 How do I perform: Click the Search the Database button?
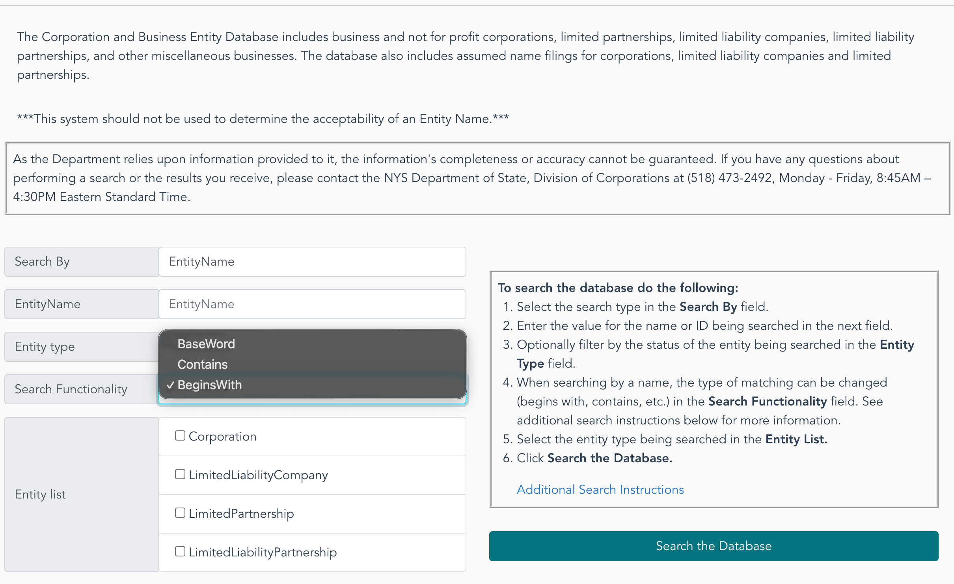pos(714,546)
